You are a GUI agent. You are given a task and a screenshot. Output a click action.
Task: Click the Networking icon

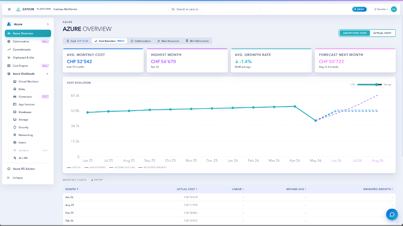[x=15, y=135]
